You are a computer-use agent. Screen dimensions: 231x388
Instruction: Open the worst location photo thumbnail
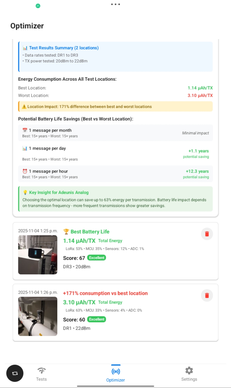[x=38, y=316]
